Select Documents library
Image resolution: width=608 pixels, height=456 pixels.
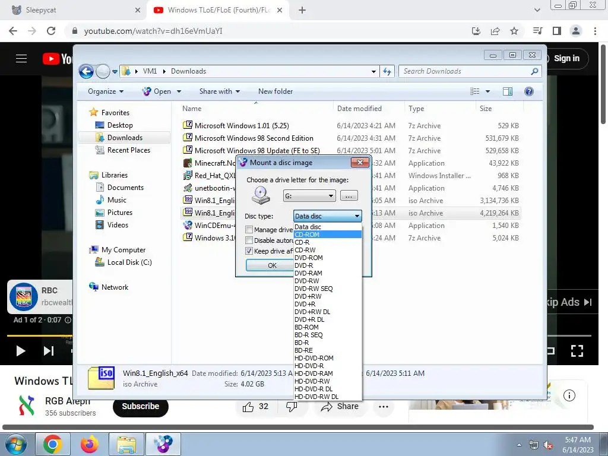coord(125,188)
